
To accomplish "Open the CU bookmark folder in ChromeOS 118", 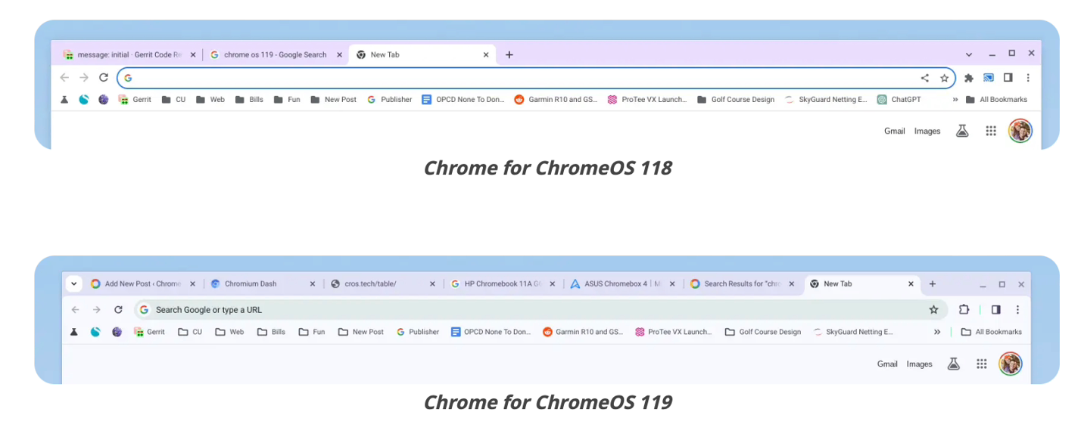I will pyautogui.click(x=173, y=99).
